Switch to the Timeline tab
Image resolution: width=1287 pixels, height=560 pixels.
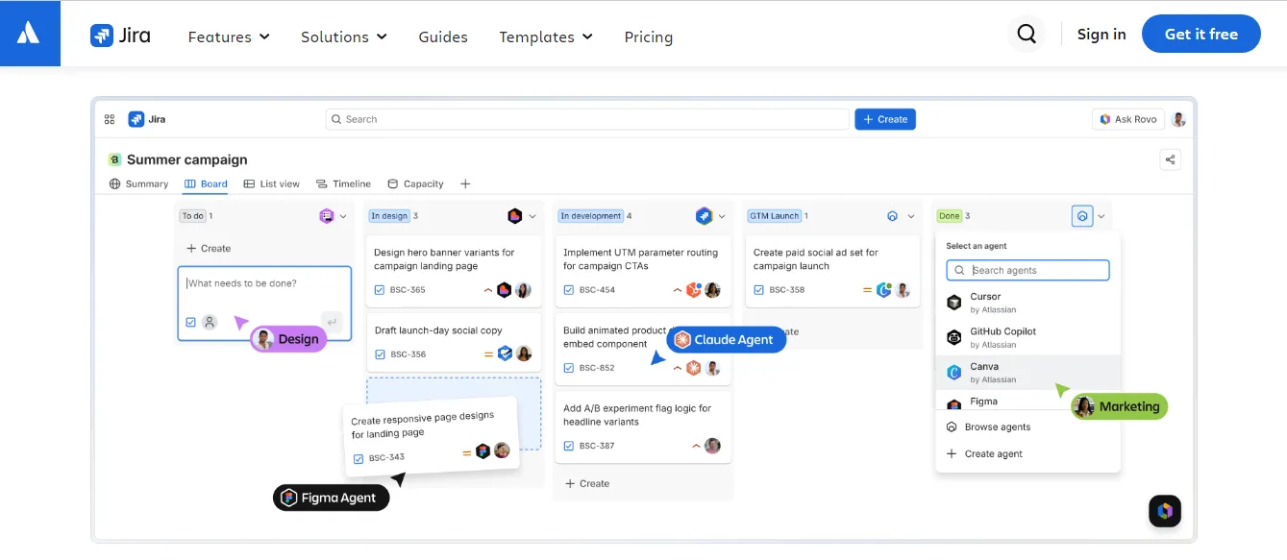point(343,183)
